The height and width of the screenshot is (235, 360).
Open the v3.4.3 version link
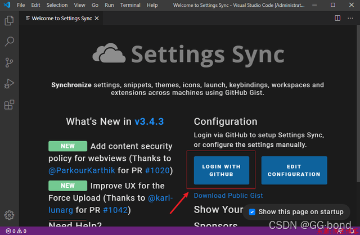click(x=149, y=121)
